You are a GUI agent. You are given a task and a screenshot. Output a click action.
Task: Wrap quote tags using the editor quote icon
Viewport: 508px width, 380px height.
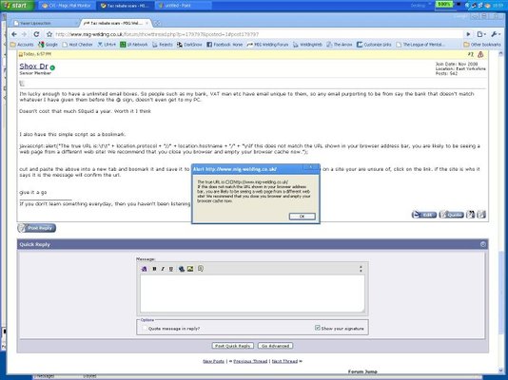pyautogui.click(x=201, y=269)
